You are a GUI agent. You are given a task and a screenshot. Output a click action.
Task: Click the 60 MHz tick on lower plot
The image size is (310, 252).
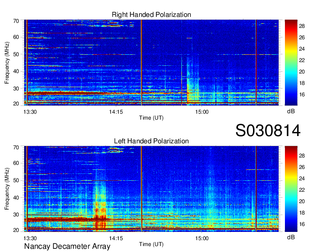pyautogui.click(x=16, y=163)
